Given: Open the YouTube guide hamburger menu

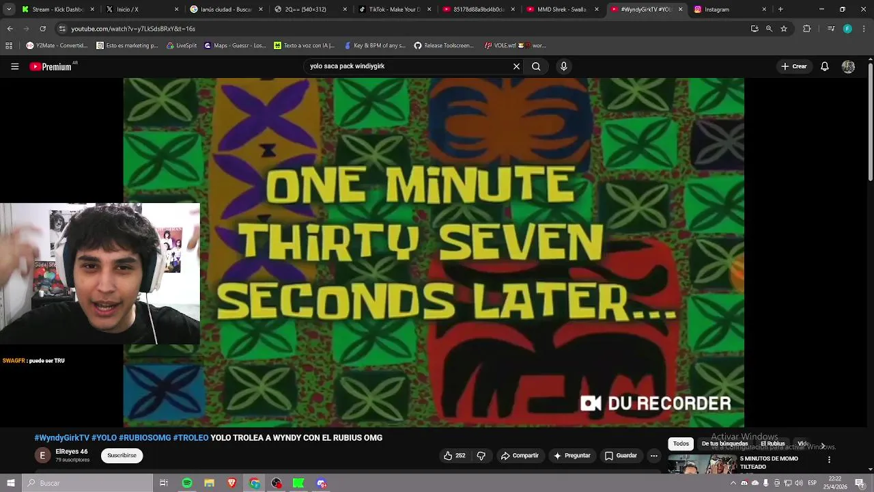Looking at the screenshot, I should 14,66.
